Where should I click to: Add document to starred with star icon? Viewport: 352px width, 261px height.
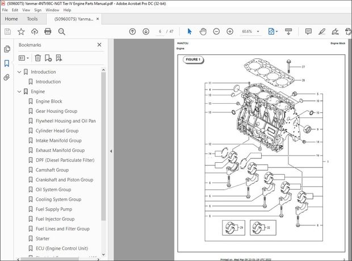pos(21,32)
